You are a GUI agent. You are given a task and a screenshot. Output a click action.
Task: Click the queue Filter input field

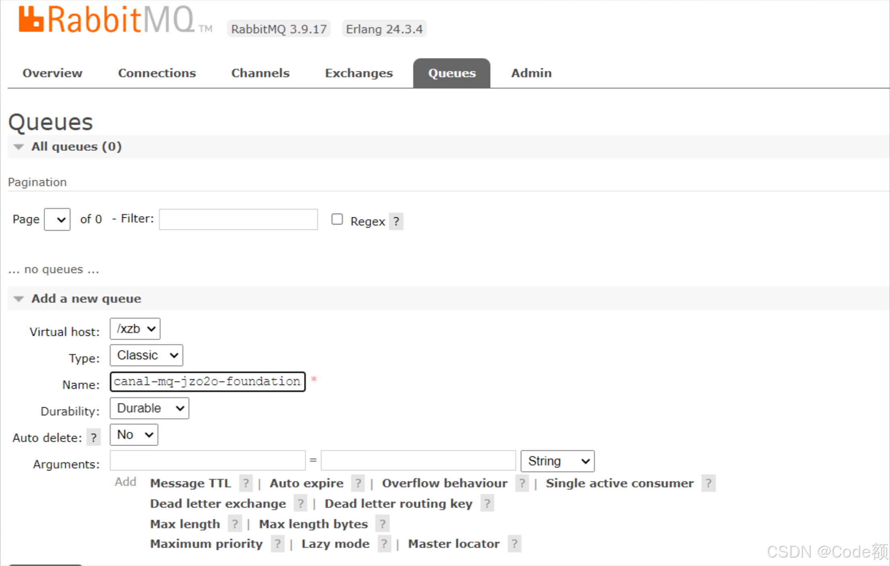(238, 219)
